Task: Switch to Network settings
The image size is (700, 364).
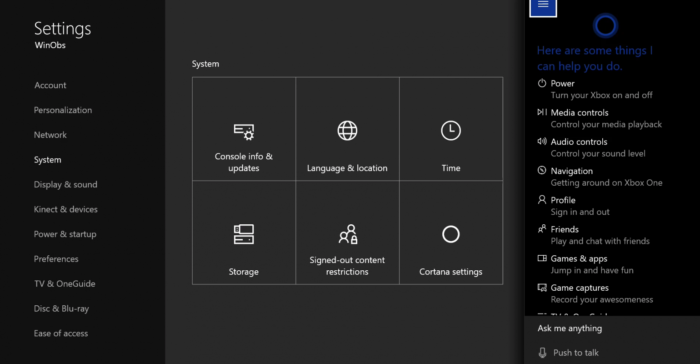Action: click(50, 135)
